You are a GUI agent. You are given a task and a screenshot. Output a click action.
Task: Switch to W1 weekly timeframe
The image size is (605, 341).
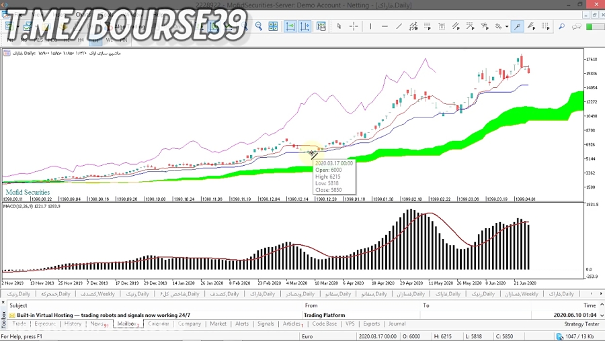point(110,40)
